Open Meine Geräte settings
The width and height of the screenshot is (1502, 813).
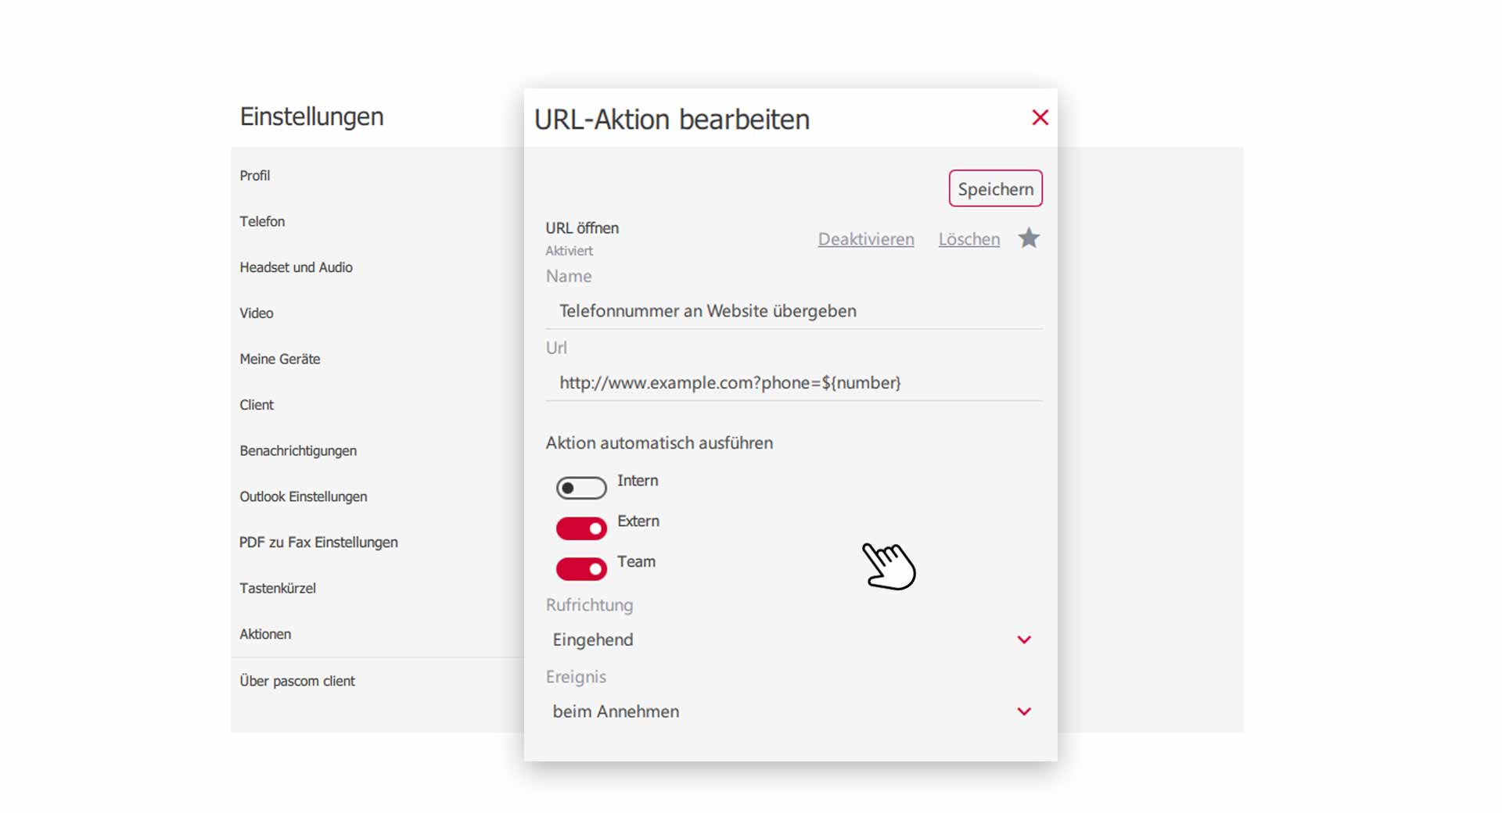pyautogui.click(x=280, y=359)
